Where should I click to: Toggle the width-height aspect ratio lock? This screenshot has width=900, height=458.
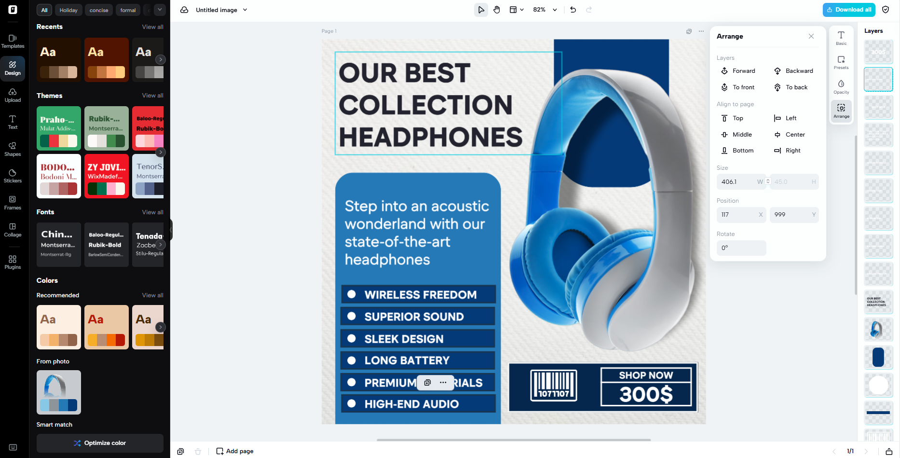(x=768, y=181)
